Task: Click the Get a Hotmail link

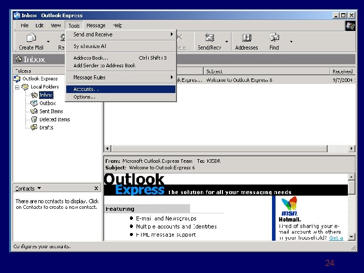Action: (336, 238)
